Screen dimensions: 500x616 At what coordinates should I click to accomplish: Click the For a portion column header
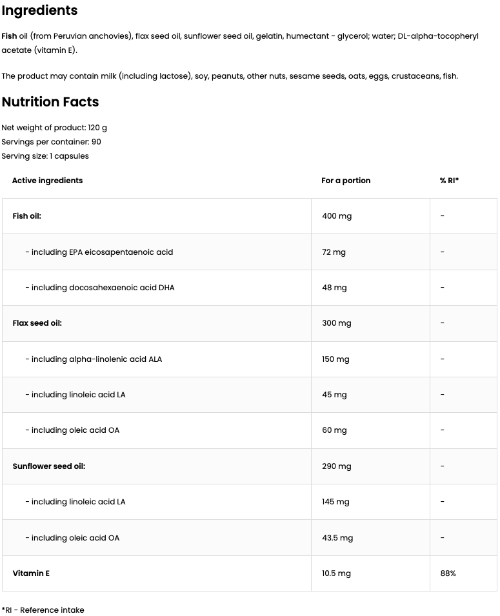346,181
